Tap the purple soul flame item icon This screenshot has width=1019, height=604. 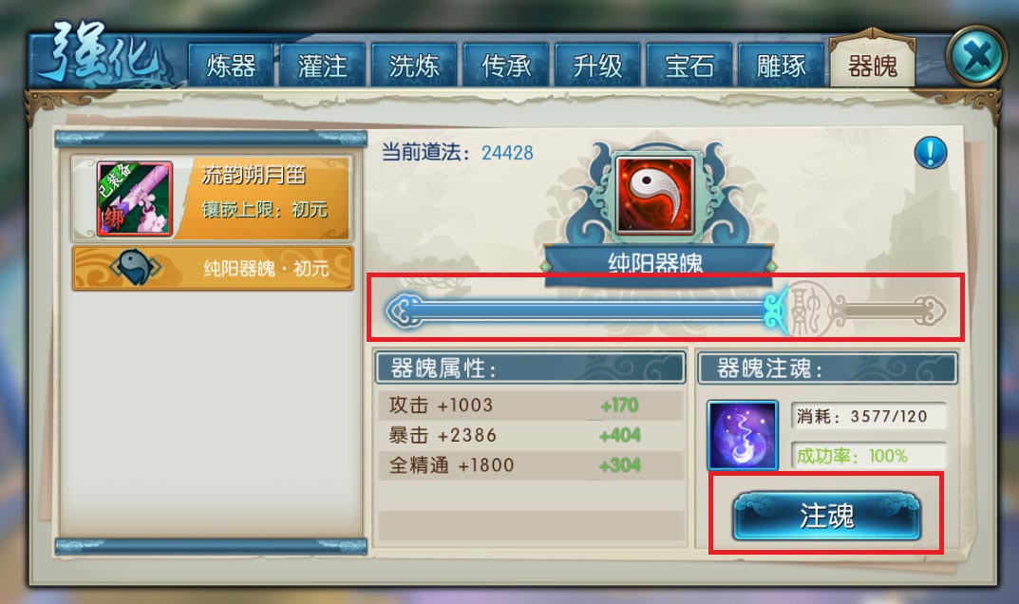click(742, 435)
